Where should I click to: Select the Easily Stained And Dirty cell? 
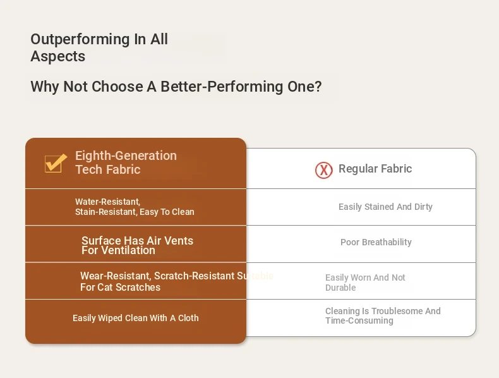pyautogui.click(x=385, y=207)
